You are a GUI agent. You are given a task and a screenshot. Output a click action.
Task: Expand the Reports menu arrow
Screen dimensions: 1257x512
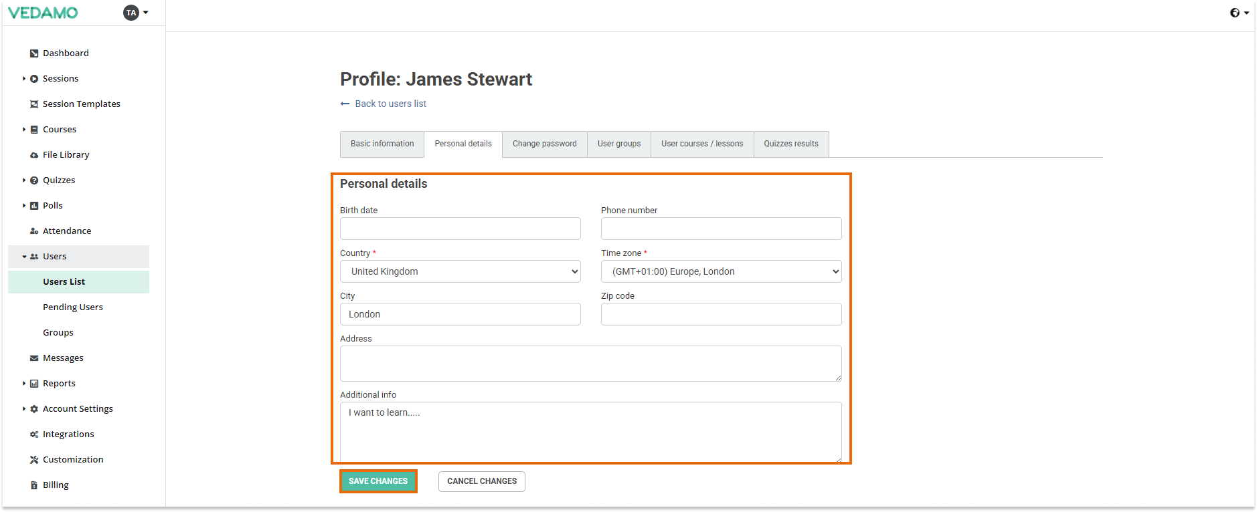tap(24, 384)
